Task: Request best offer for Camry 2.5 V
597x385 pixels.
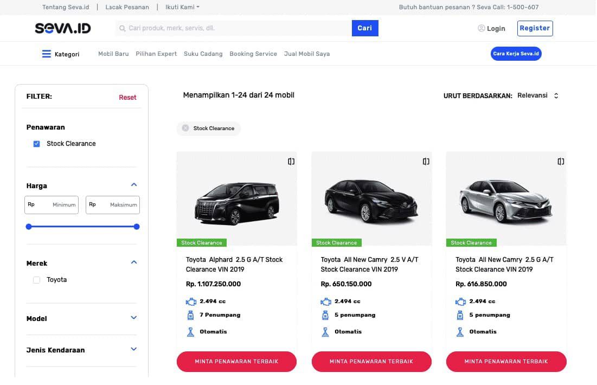Action: [371, 361]
